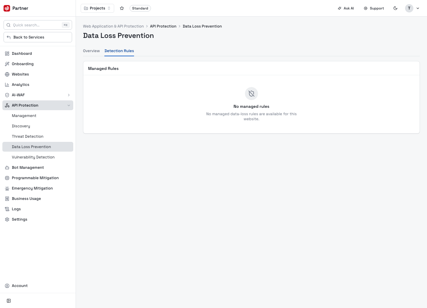The height and width of the screenshot is (308, 427).
Task: Click the Logs scroll icon
Action: click(x=7, y=209)
